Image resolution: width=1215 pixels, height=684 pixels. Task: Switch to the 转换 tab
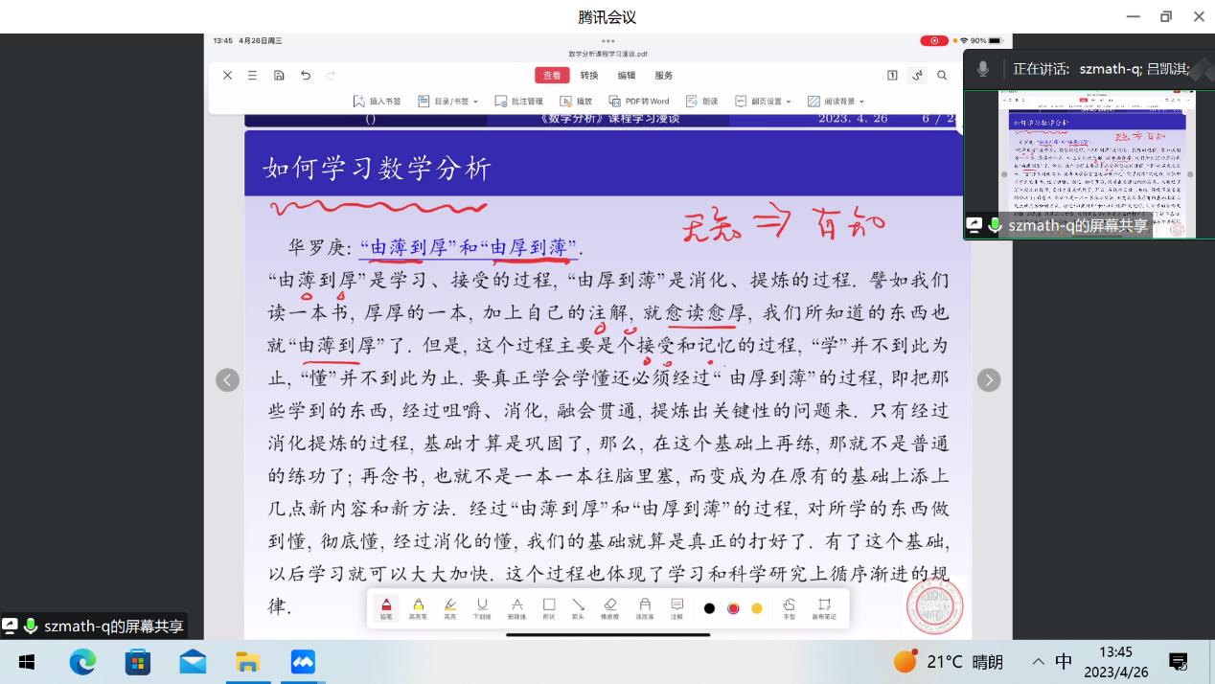tap(588, 75)
